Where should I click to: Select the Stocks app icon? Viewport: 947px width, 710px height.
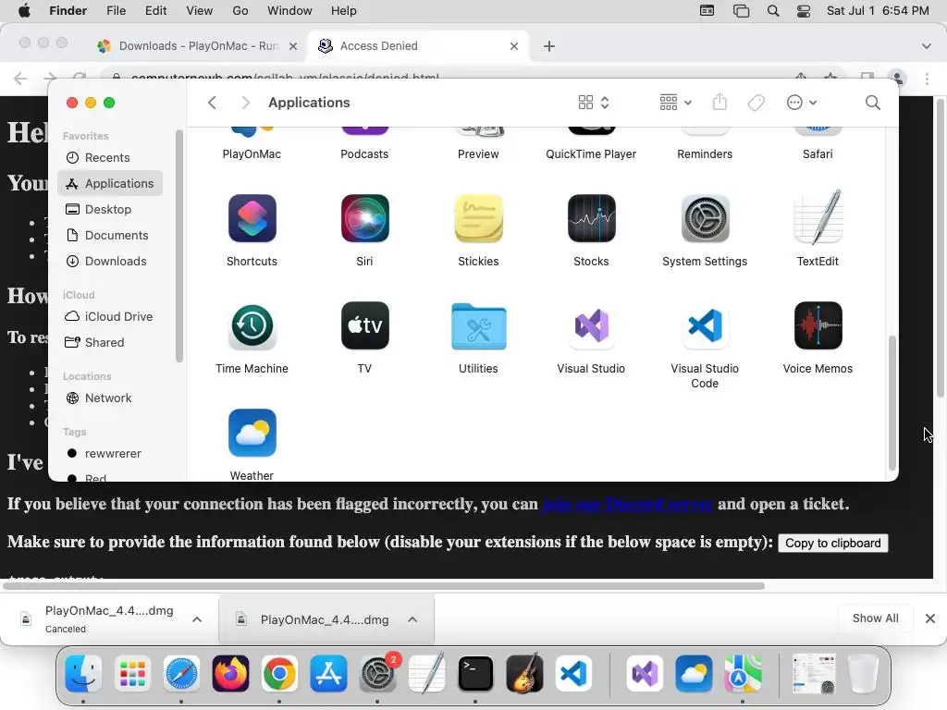pos(591,218)
